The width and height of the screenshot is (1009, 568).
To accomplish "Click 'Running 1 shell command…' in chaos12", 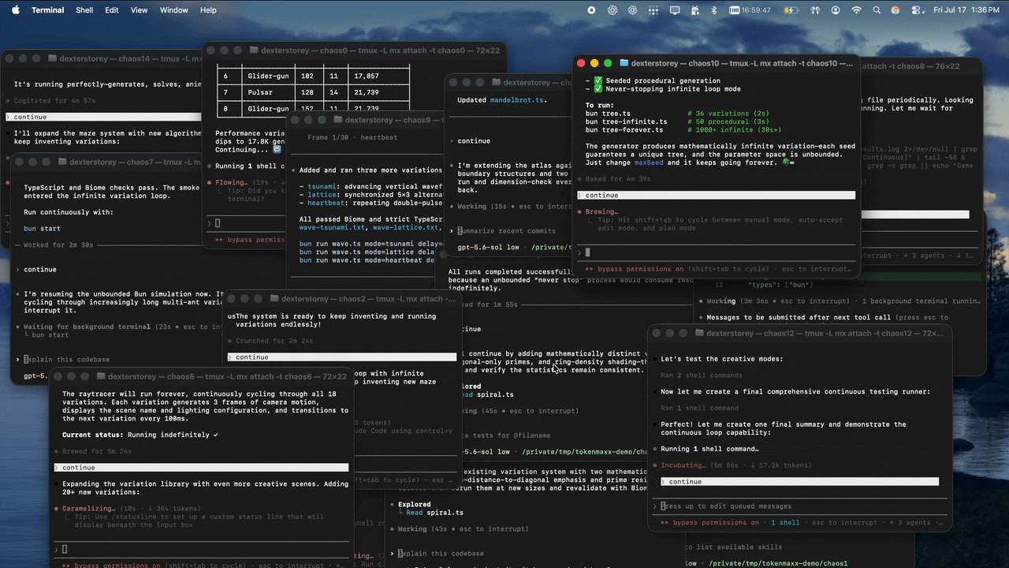I will (709, 449).
